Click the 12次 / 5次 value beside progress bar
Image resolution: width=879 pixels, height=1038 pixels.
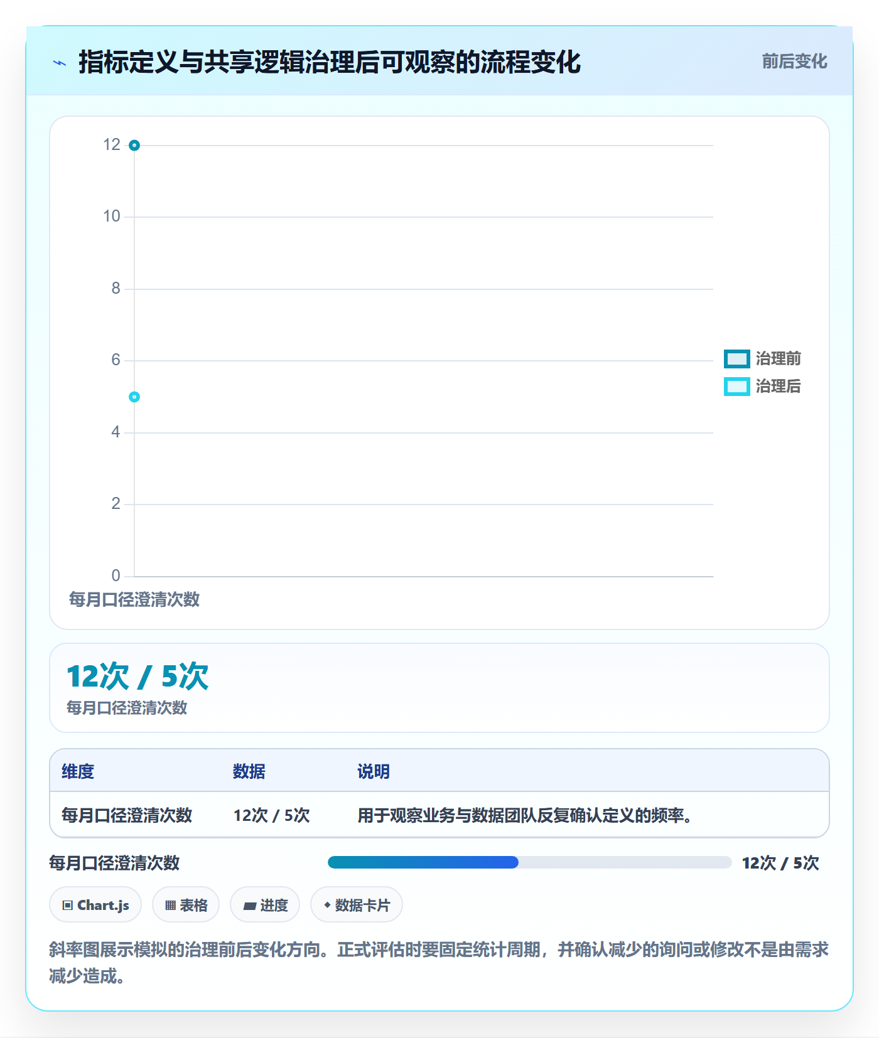(780, 863)
